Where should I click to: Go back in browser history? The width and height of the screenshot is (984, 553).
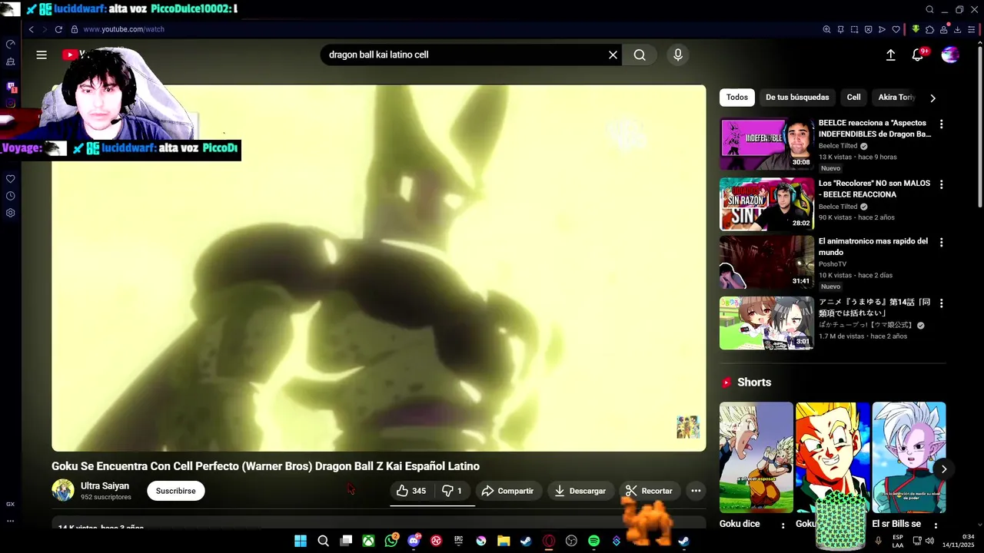(32, 29)
